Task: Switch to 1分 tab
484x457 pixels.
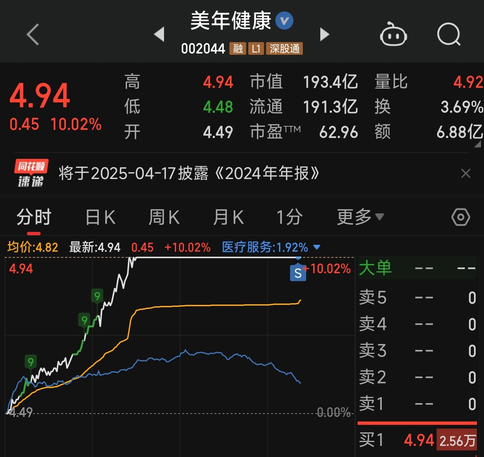Action: (289, 217)
